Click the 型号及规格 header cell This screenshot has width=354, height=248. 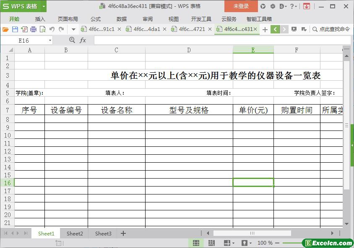click(189, 110)
